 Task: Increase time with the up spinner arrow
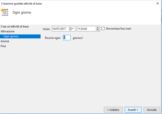coord(97,28)
